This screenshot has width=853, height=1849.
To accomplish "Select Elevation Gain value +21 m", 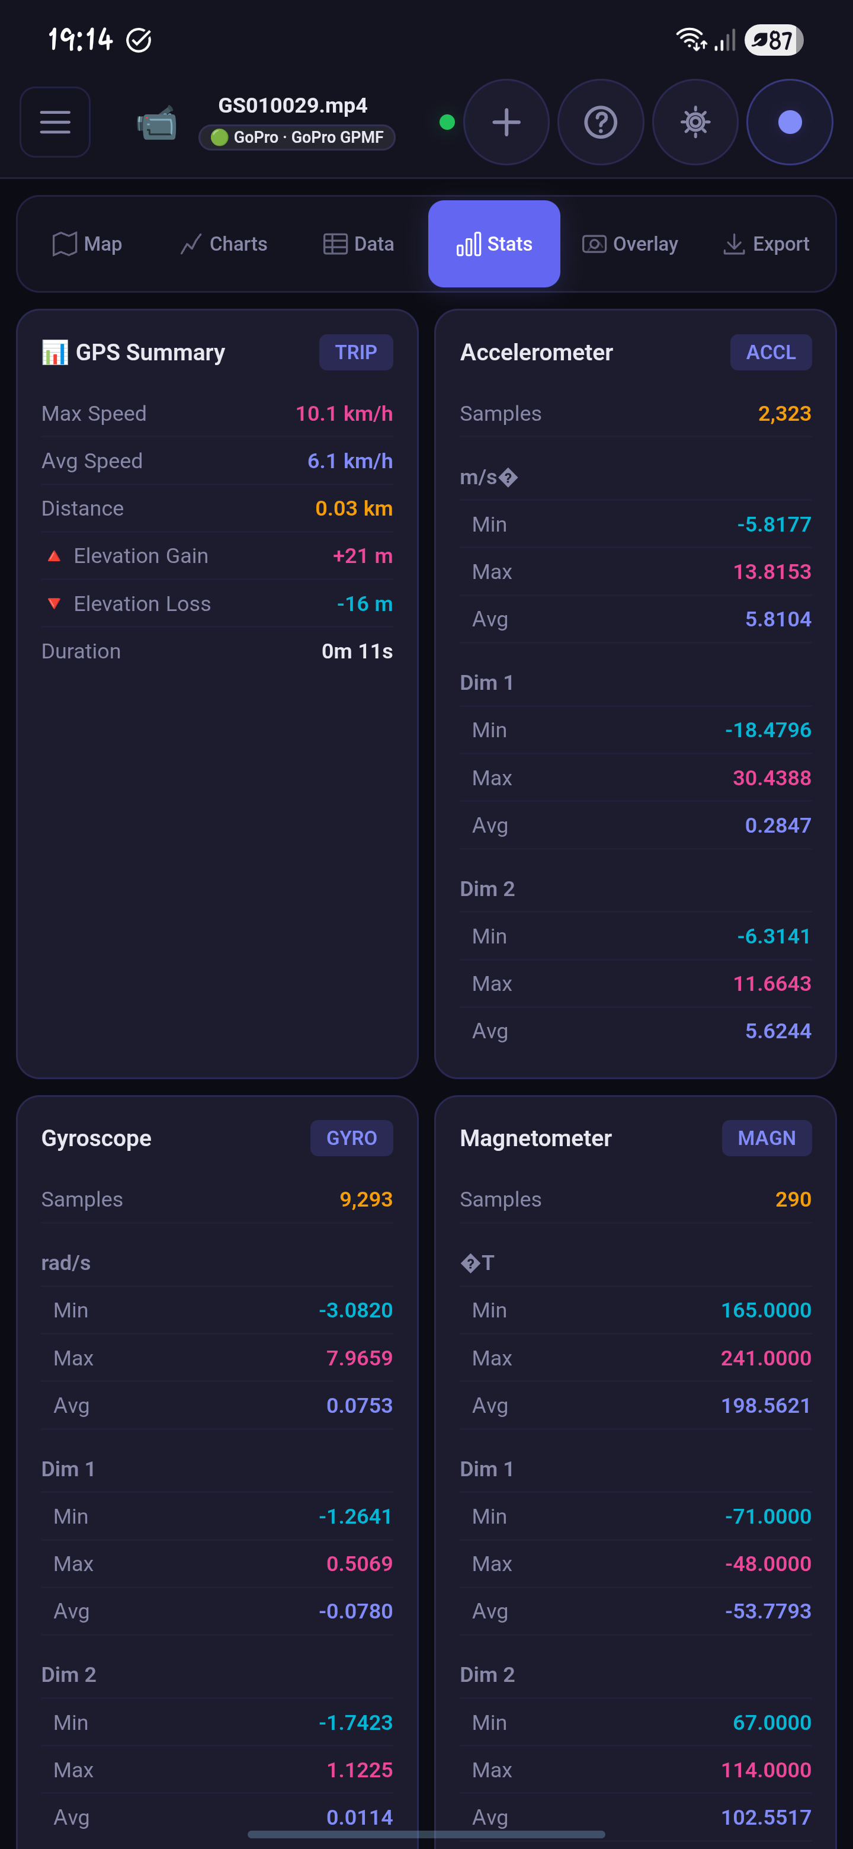I will [363, 555].
